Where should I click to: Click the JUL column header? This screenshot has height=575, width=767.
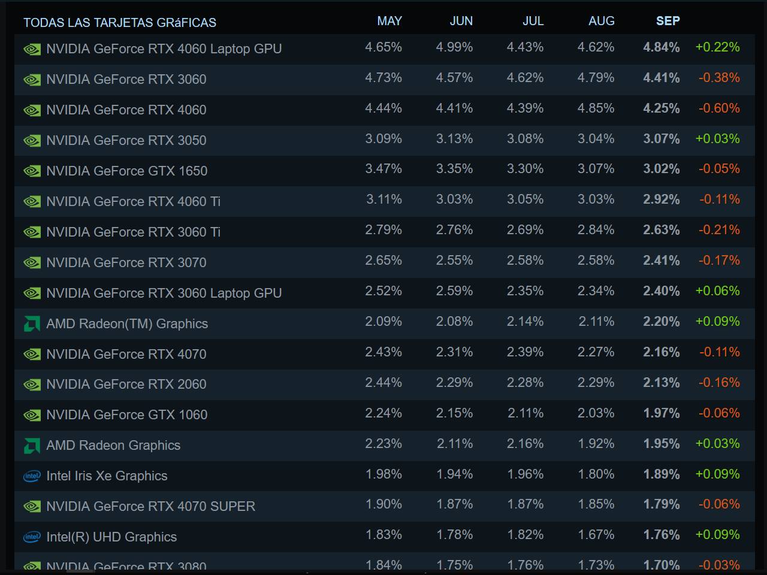click(x=533, y=21)
